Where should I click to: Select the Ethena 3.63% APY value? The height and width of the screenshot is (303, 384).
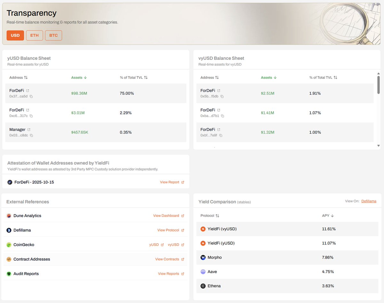328,286
